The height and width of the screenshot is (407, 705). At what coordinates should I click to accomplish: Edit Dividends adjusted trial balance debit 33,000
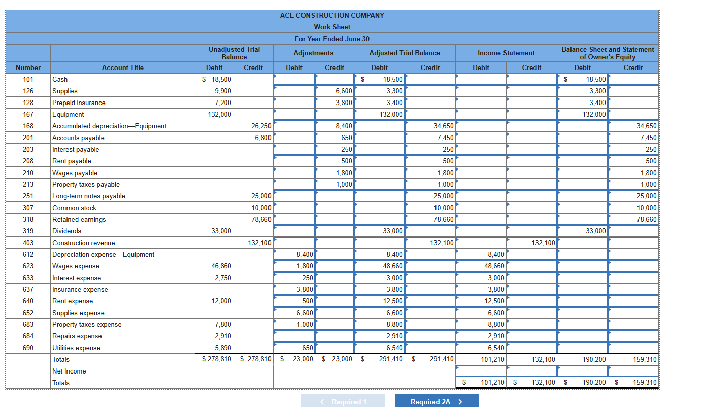click(x=379, y=231)
